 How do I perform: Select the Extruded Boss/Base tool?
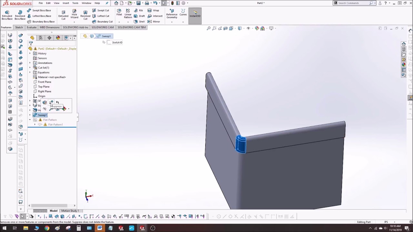[x=7, y=15]
